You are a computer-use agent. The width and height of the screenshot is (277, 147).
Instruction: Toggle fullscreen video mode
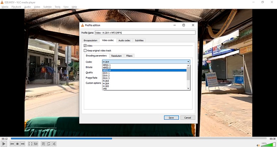click(30, 144)
